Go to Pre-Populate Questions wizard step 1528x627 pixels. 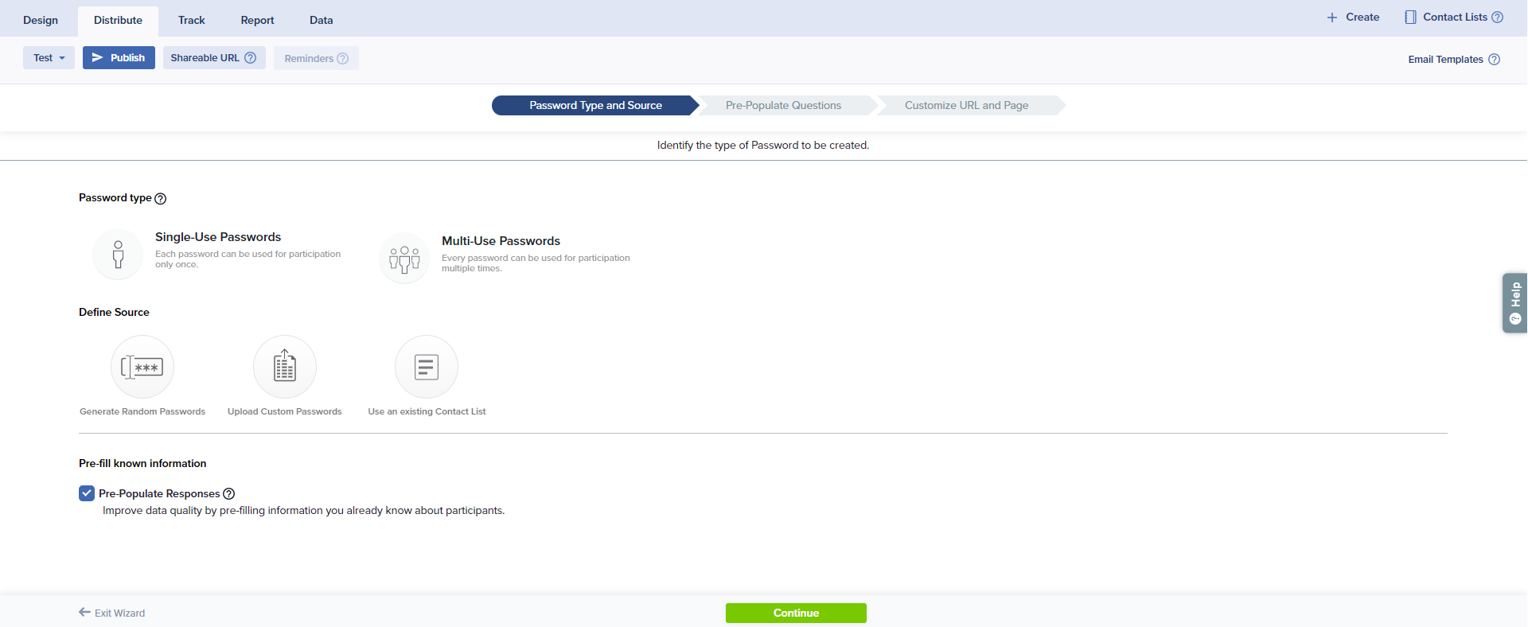pyautogui.click(x=783, y=106)
